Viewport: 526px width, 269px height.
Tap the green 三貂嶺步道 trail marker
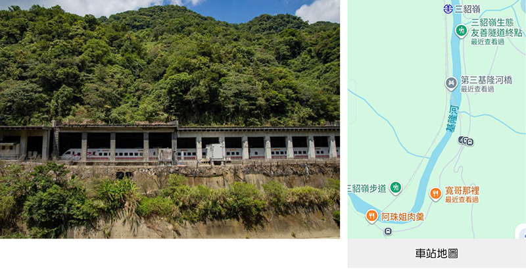396,187
